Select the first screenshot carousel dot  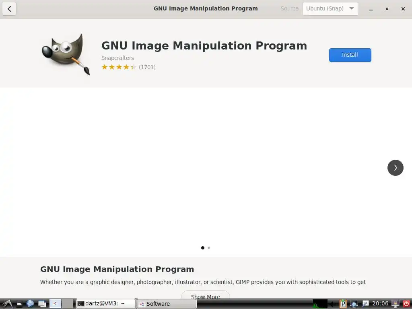(203, 248)
